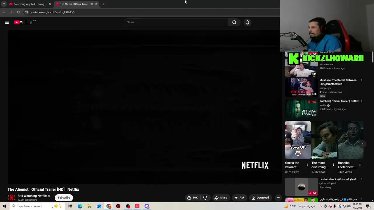
Task: Open Discord taskbar icon
Action: [147, 206]
